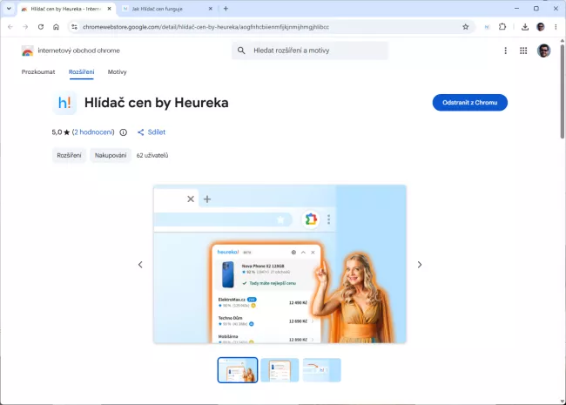The height and width of the screenshot is (405, 566).
Task: Open the Chrome profile avatar in toolbar
Action: 541,27
